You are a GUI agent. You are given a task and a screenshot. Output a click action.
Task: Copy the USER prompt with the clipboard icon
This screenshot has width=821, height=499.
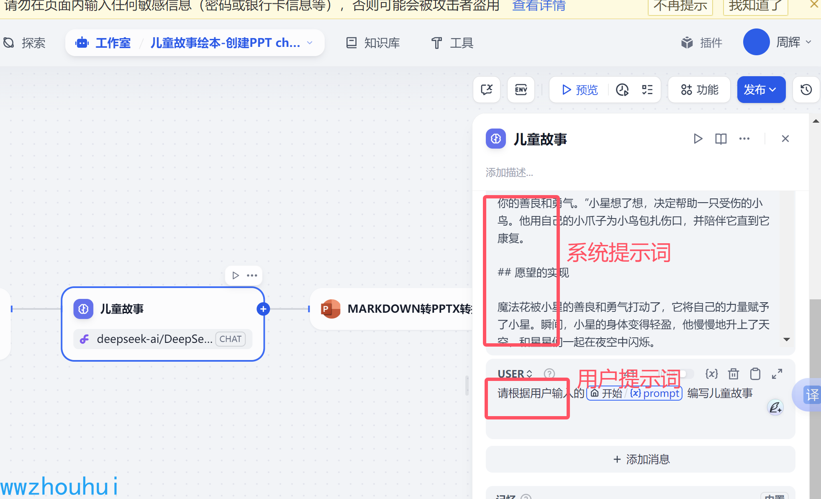pos(755,373)
